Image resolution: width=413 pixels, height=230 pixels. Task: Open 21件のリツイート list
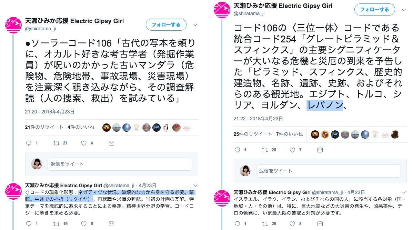(44, 127)
